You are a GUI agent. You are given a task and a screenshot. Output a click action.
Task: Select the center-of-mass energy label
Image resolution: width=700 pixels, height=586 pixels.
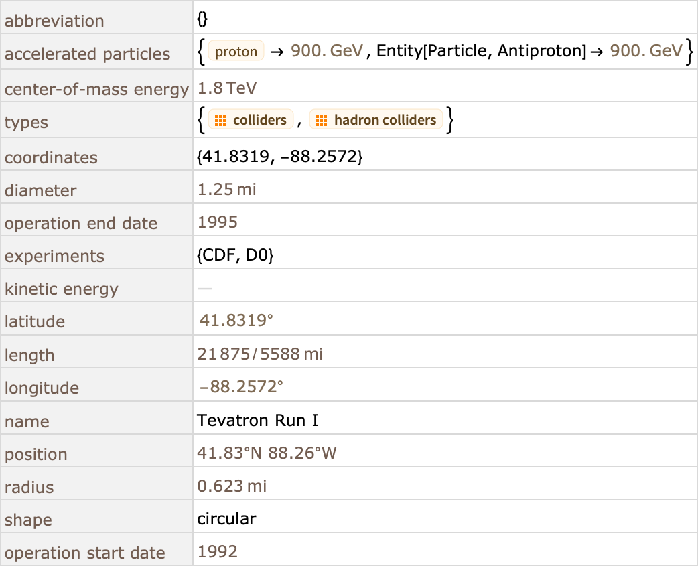click(97, 89)
